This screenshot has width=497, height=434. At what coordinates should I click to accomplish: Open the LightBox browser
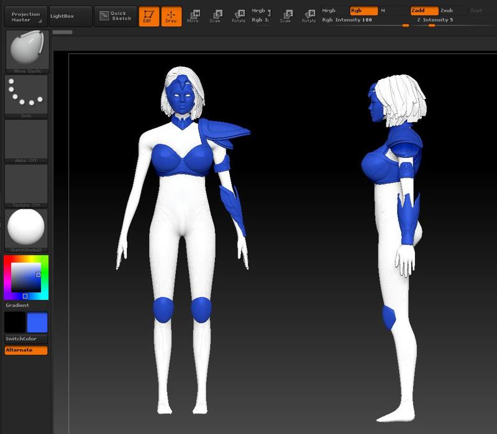click(69, 16)
